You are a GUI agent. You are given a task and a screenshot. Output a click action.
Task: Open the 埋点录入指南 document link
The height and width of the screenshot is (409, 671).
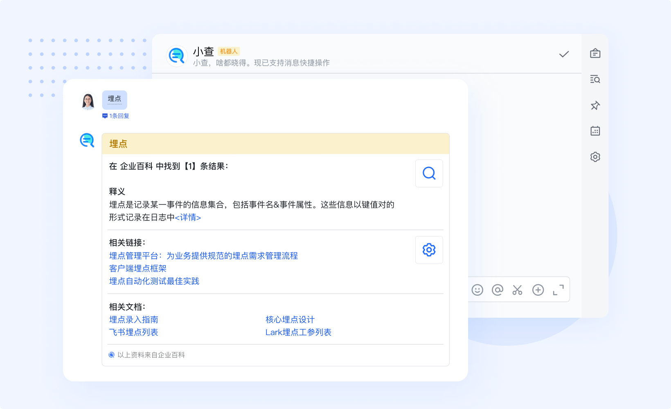133,319
